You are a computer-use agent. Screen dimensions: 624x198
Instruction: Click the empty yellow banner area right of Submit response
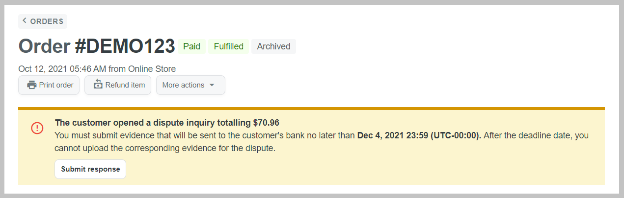point(344,169)
